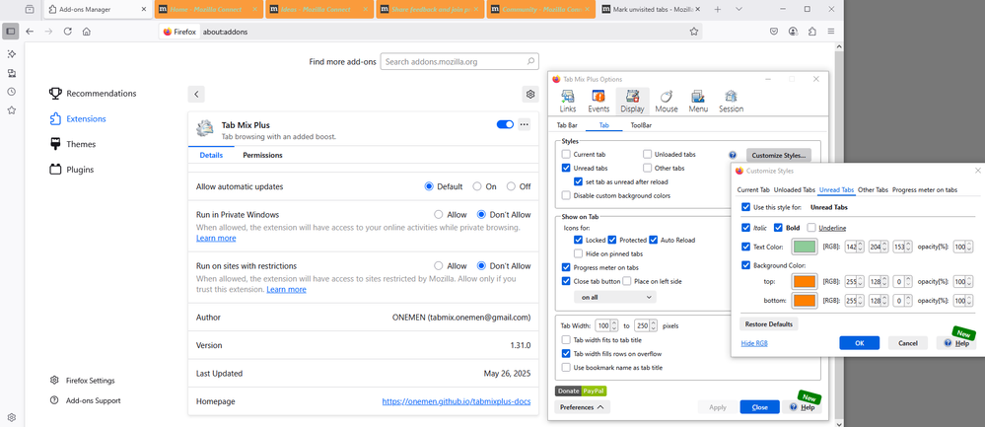The width and height of the screenshot is (985, 427).
Task: Bookmark this page with star icon
Action: tap(694, 32)
